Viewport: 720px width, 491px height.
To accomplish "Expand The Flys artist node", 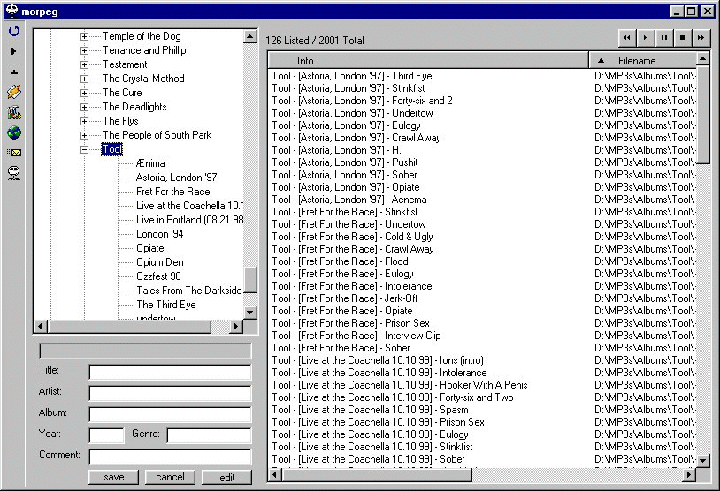I will pyautogui.click(x=85, y=122).
